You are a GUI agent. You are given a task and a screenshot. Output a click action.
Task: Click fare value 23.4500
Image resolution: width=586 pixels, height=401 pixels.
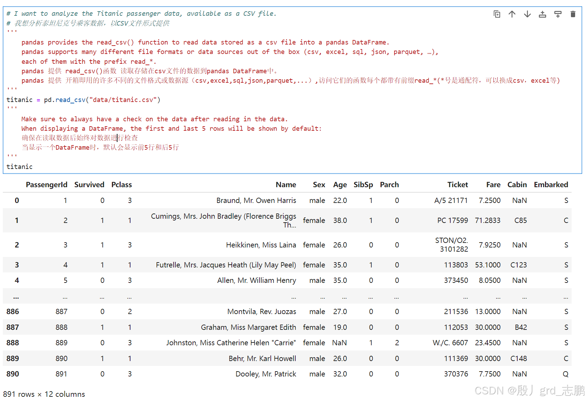pyautogui.click(x=488, y=343)
